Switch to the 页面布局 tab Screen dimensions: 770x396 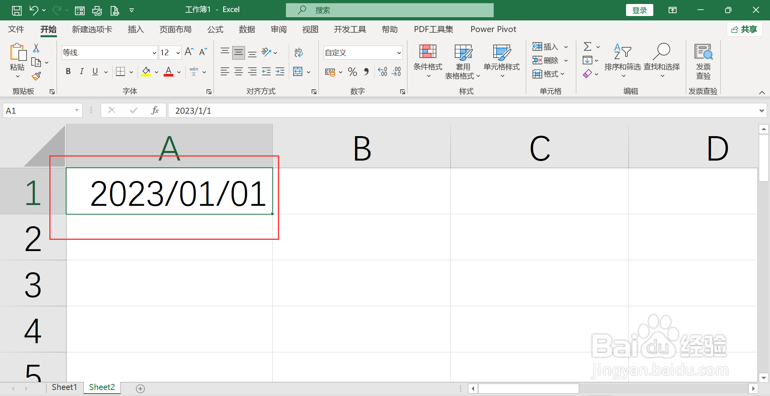coord(175,29)
